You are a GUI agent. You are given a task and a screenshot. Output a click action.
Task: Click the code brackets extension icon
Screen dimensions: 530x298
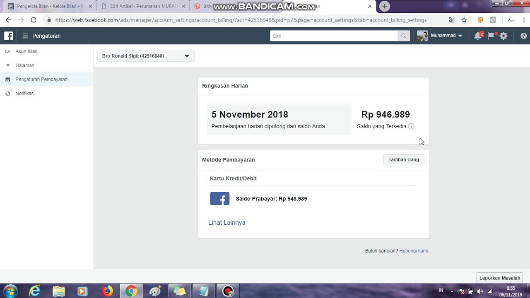point(493,20)
